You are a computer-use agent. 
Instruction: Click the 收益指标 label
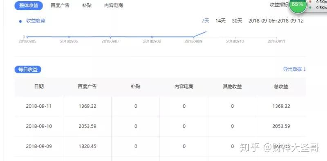pyautogui.click(x=279, y=5)
